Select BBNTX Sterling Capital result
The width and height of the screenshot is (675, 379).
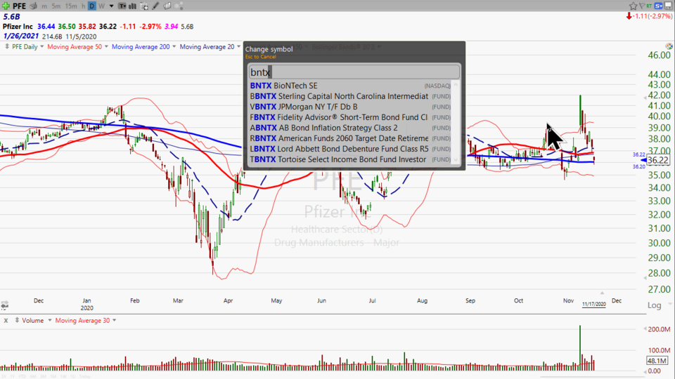350,96
